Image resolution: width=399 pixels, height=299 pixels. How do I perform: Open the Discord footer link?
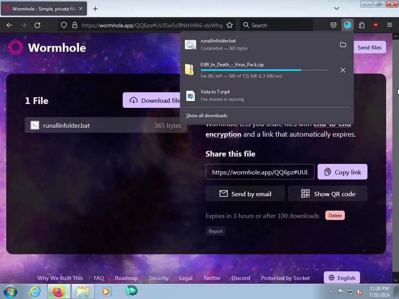click(241, 278)
